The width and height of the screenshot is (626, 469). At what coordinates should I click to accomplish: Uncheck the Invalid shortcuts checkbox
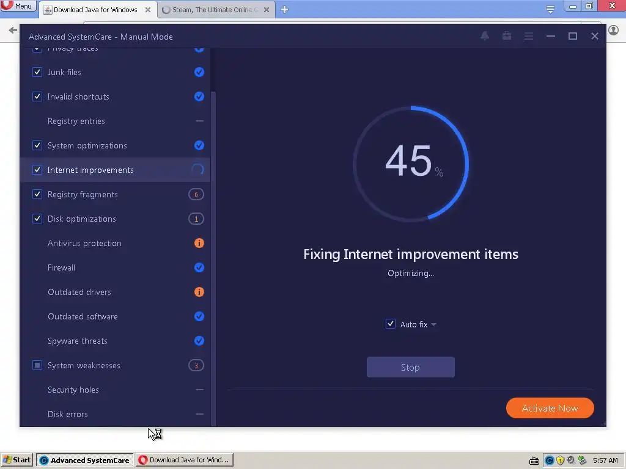click(x=37, y=96)
